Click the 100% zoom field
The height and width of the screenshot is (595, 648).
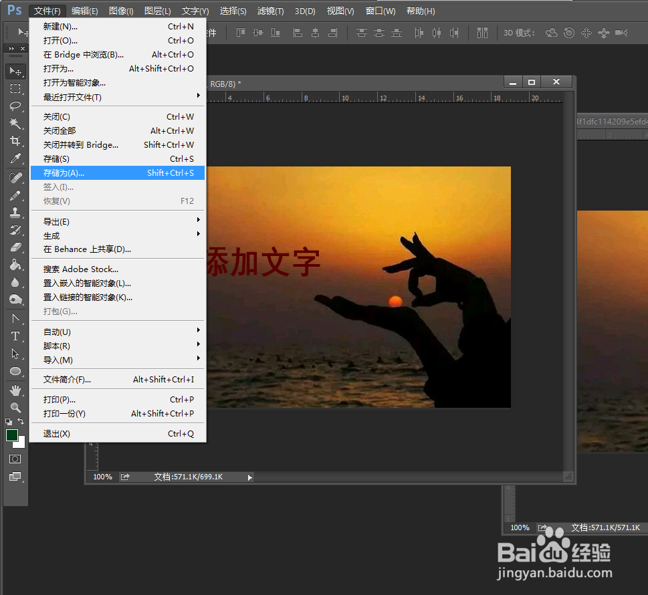(x=102, y=477)
